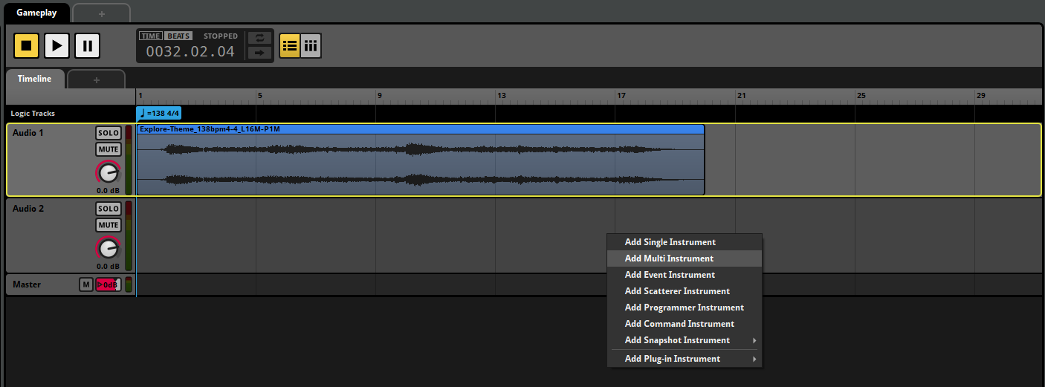Click the Master track 0dB fader

[x=108, y=284]
